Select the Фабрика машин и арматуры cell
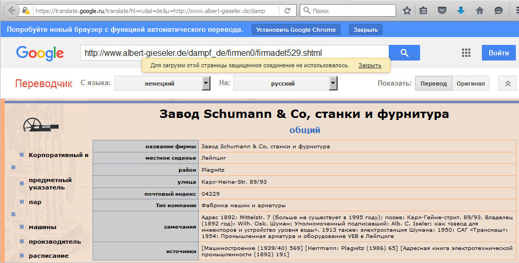 point(357,205)
